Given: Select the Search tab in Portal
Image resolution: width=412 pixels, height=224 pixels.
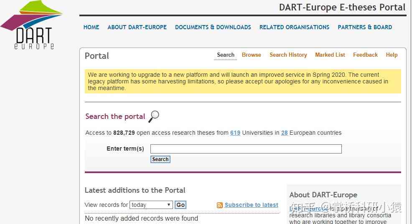Looking at the screenshot, I should click(226, 55).
